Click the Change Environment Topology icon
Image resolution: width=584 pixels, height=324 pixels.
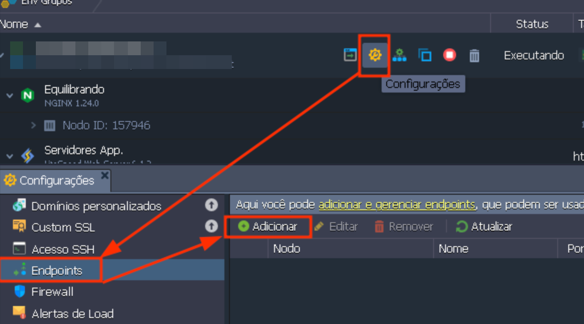(399, 55)
